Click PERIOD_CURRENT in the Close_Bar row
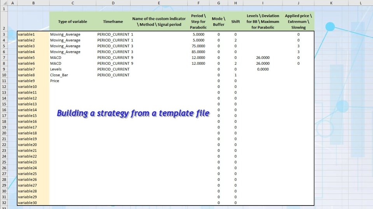Image resolution: width=373 pixels, height=209 pixels. pyautogui.click(x=113, y=75)
